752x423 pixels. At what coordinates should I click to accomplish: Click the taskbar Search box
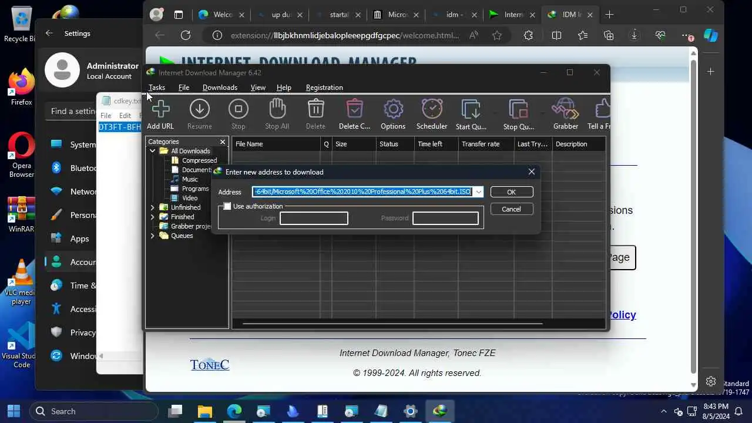click(94, 411)
